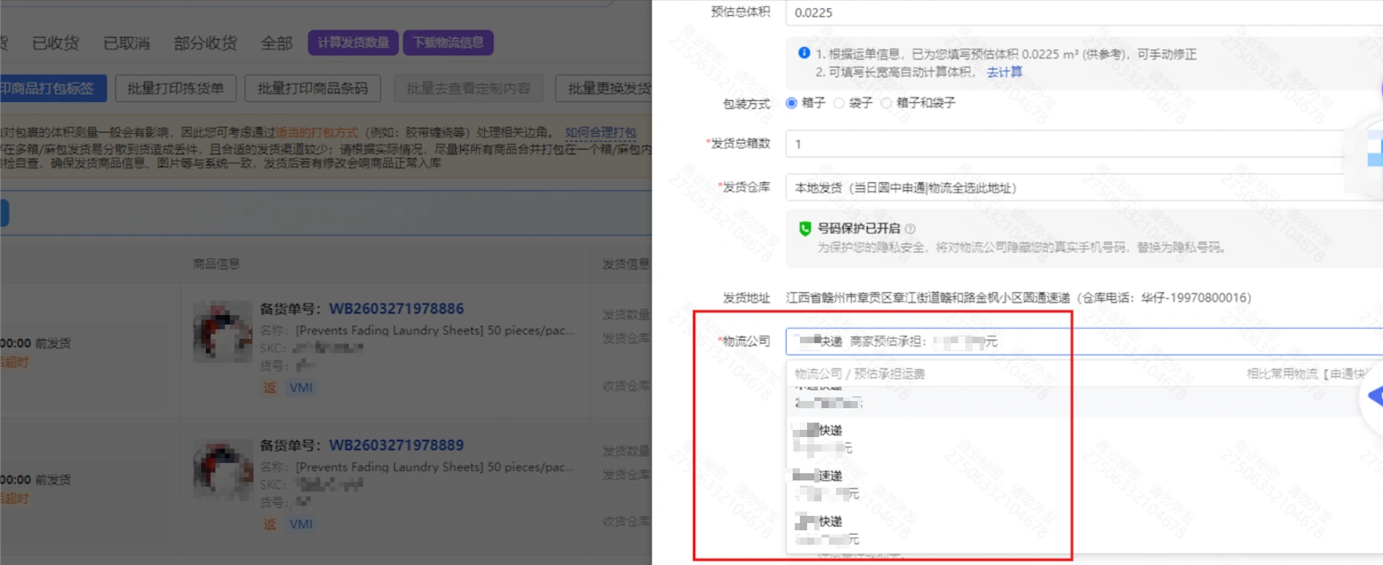Image resolution: width=1383 pixels, height=565 pixels.
Task: Select the 袋子 packaging option
Action: pos(839,103)
